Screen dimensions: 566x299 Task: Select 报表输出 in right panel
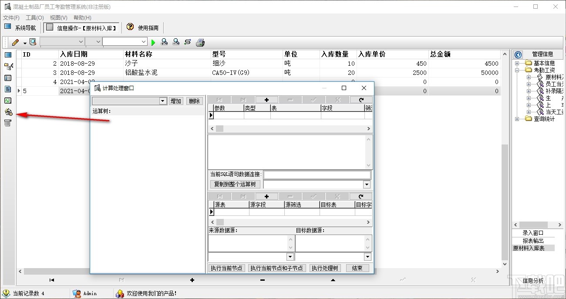click(x=533, y=241)
